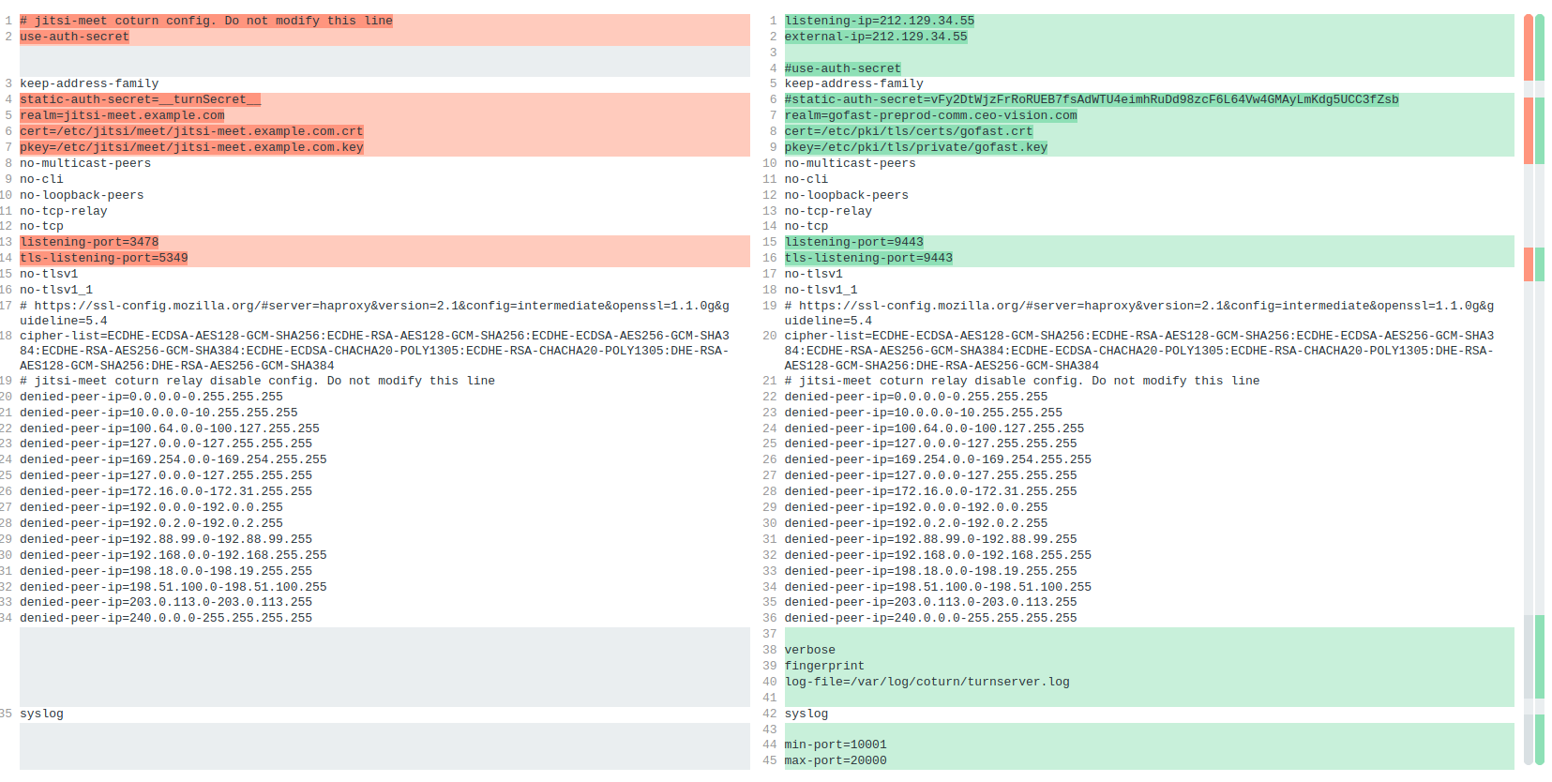Click line 26 'denied-peer-ip=172.16.0.0-172.31.255.255'
This screenshot has width=1552, height=782.
coord(166,491)
